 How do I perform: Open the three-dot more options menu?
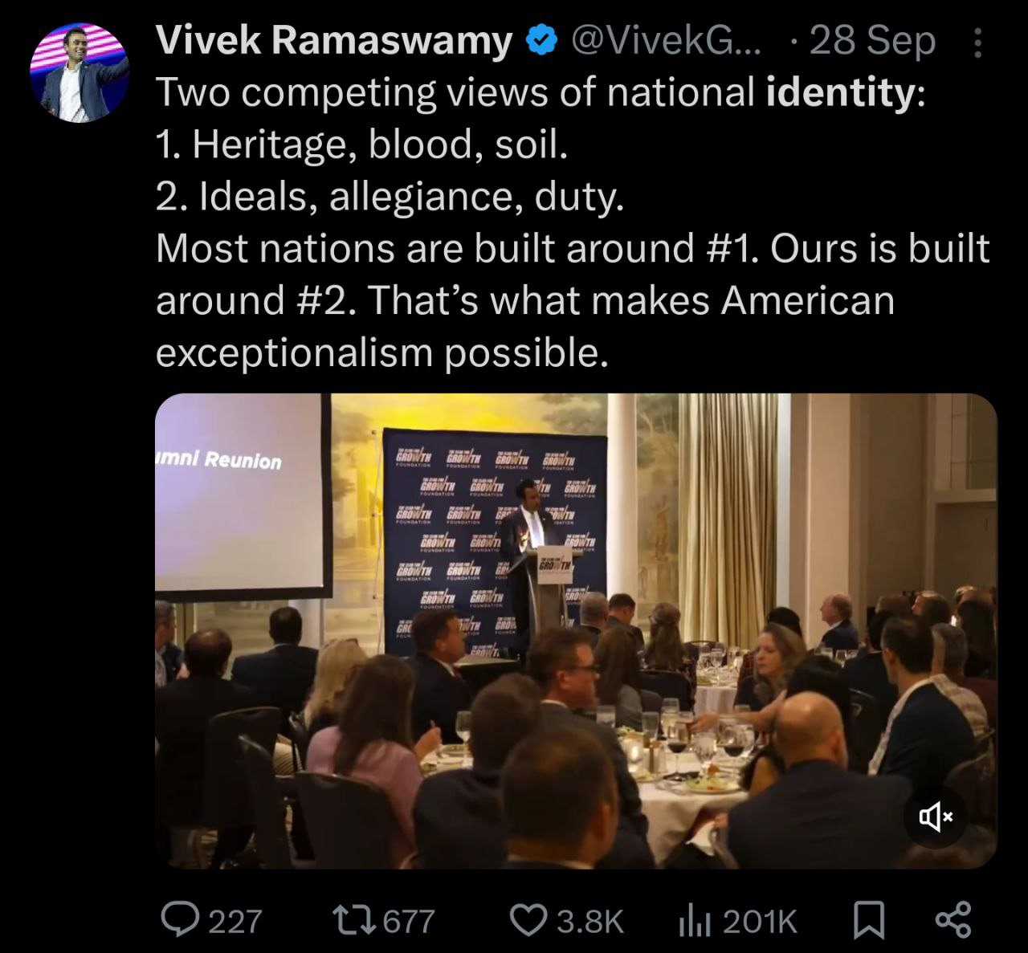coord(977,42)
